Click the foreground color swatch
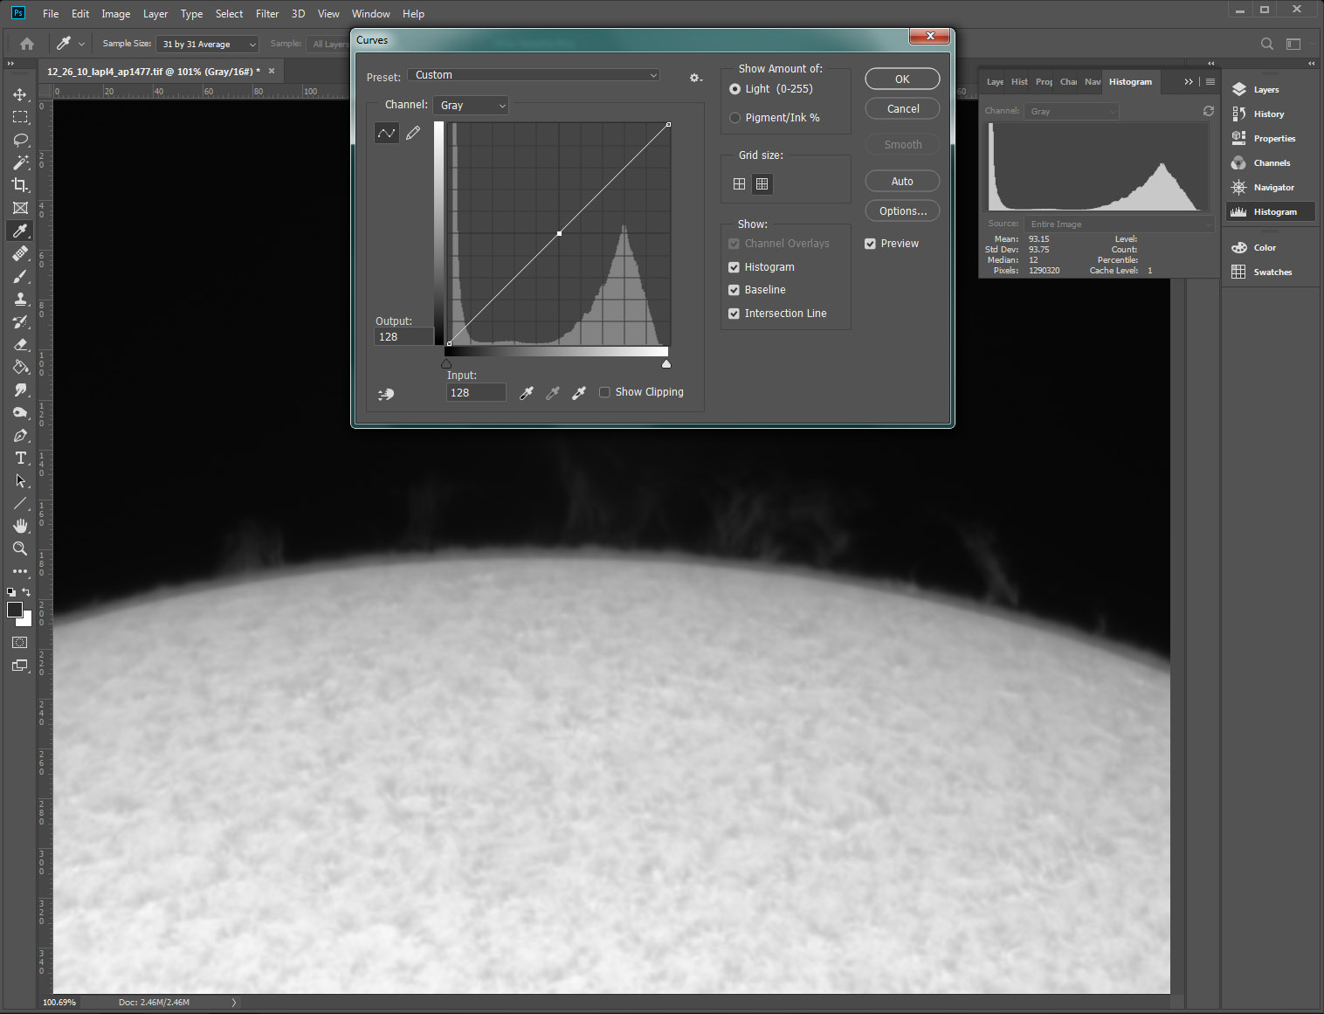The height and width of the screenshot is (1014, 1324). click(x=15, y=610)
